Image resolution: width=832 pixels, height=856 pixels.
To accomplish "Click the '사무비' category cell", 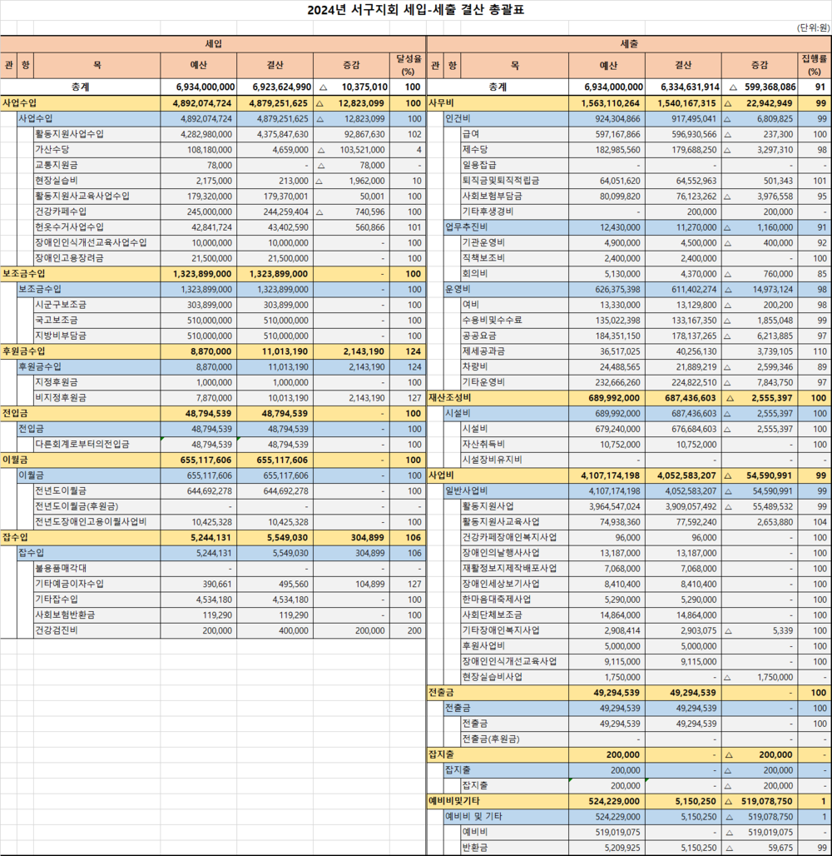I will [x=498, y=103].
